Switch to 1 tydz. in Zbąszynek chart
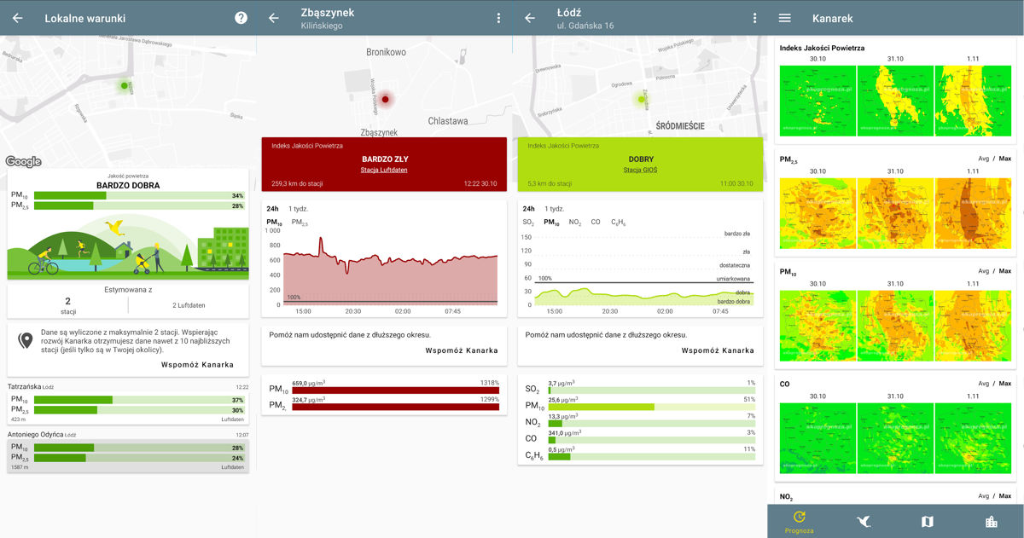 pyautogui.click(x=298, y=208)
